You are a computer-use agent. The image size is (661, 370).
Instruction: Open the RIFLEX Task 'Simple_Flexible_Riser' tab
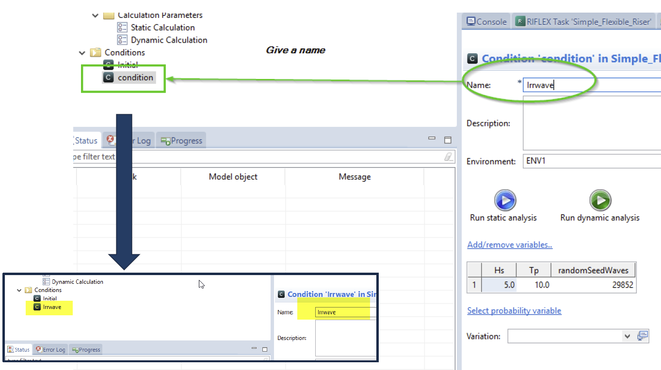click(583, 22)
